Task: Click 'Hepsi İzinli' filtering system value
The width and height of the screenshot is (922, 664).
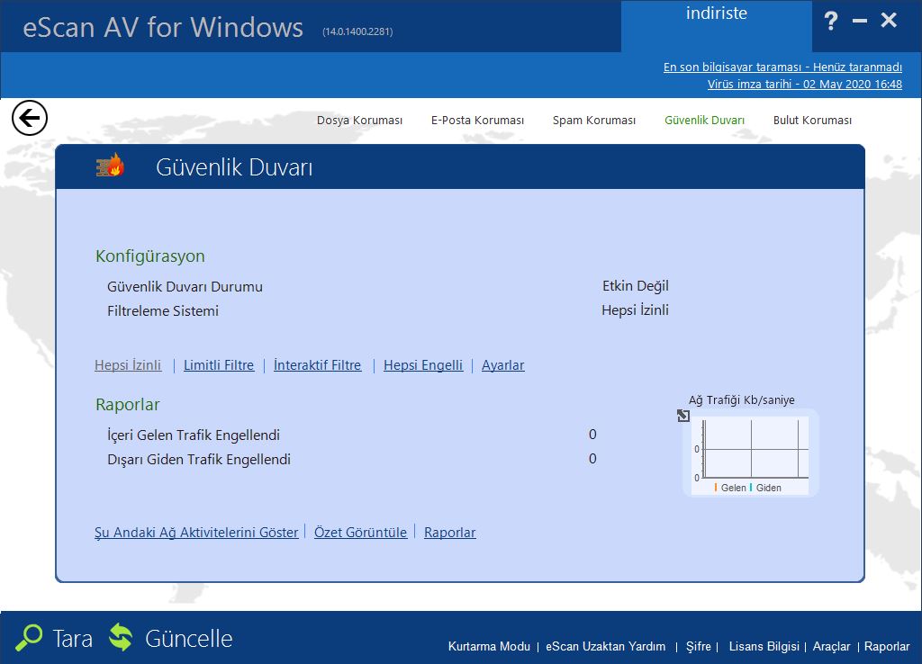Action: point(635,310)
